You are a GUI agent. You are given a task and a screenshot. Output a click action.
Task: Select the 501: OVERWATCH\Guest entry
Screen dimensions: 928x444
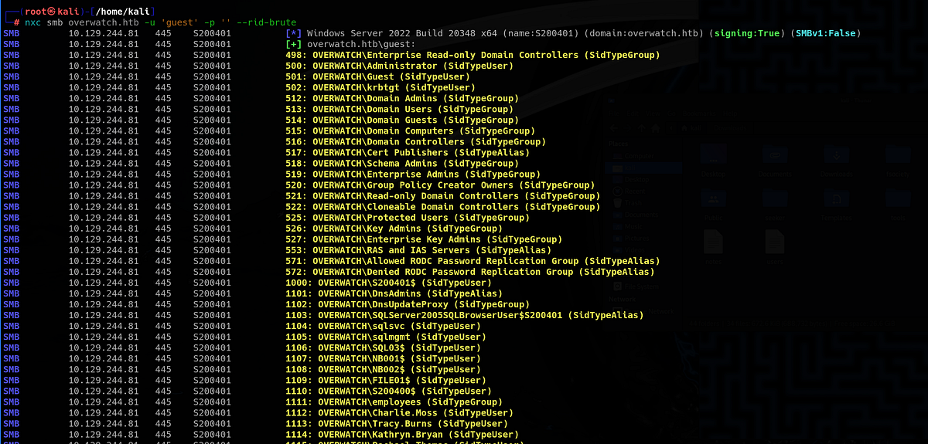click(x=377, y=77)
